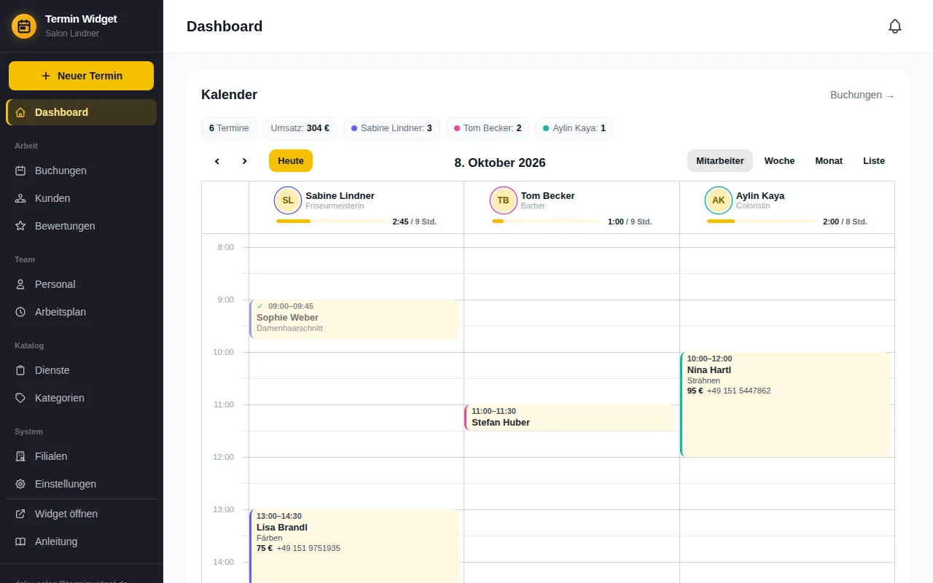Viewport: 933px width, 583px height.
Task: Switch to Monat view
Action: pos(829,161)
